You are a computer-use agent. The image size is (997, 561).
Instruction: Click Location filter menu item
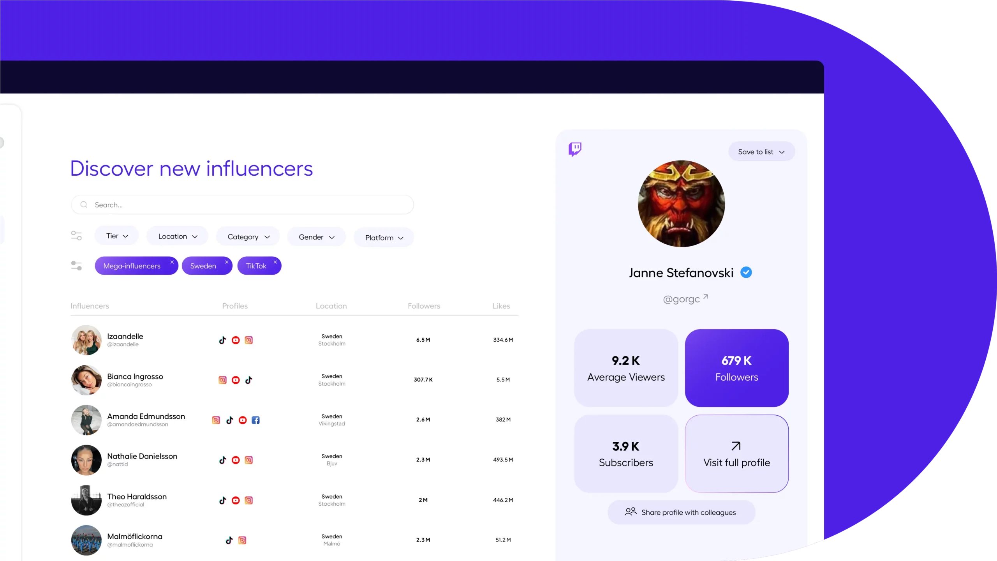[177, 236]
